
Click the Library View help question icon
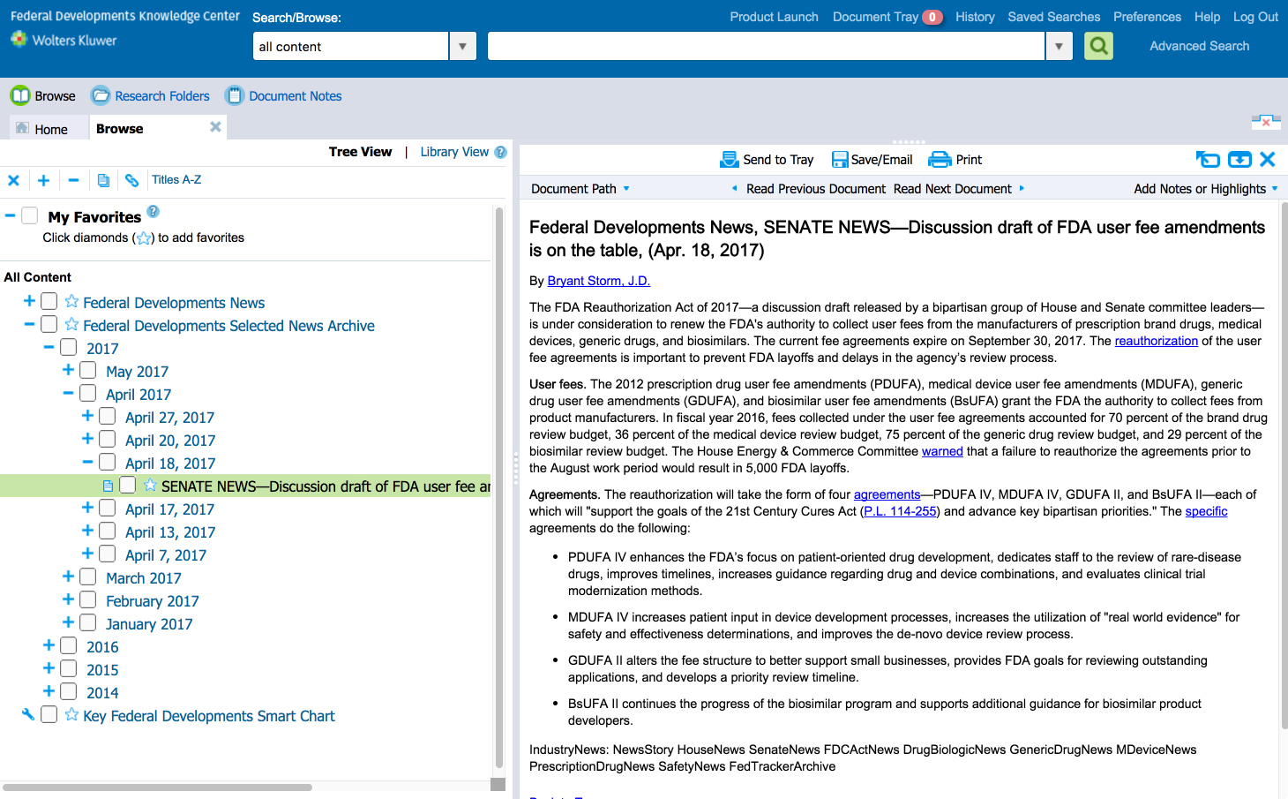501,152
